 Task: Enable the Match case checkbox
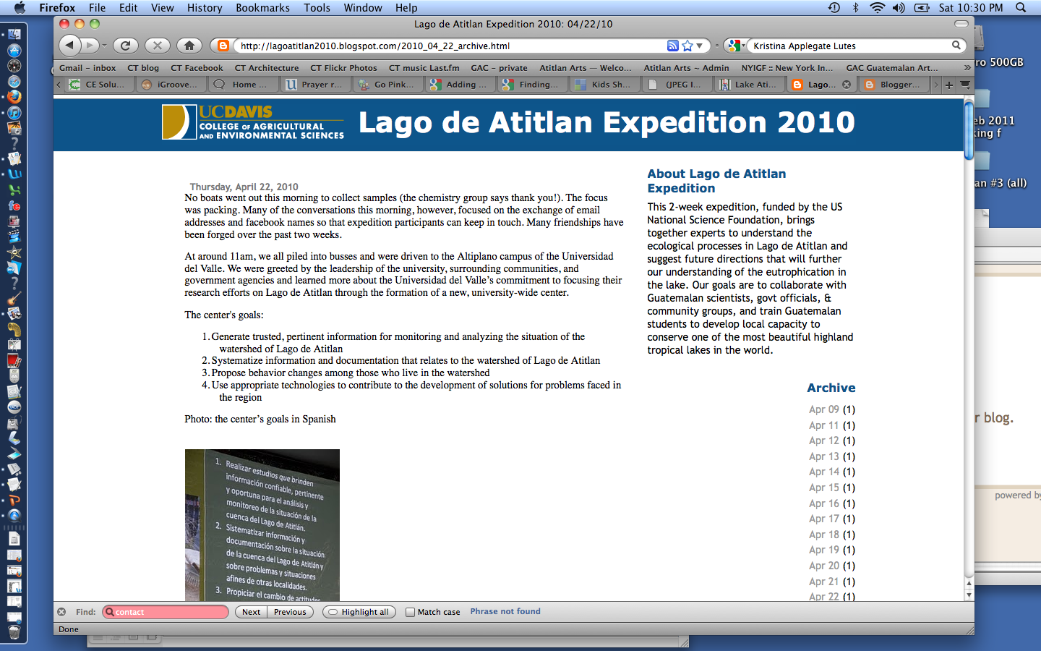[x=410, y=612]
